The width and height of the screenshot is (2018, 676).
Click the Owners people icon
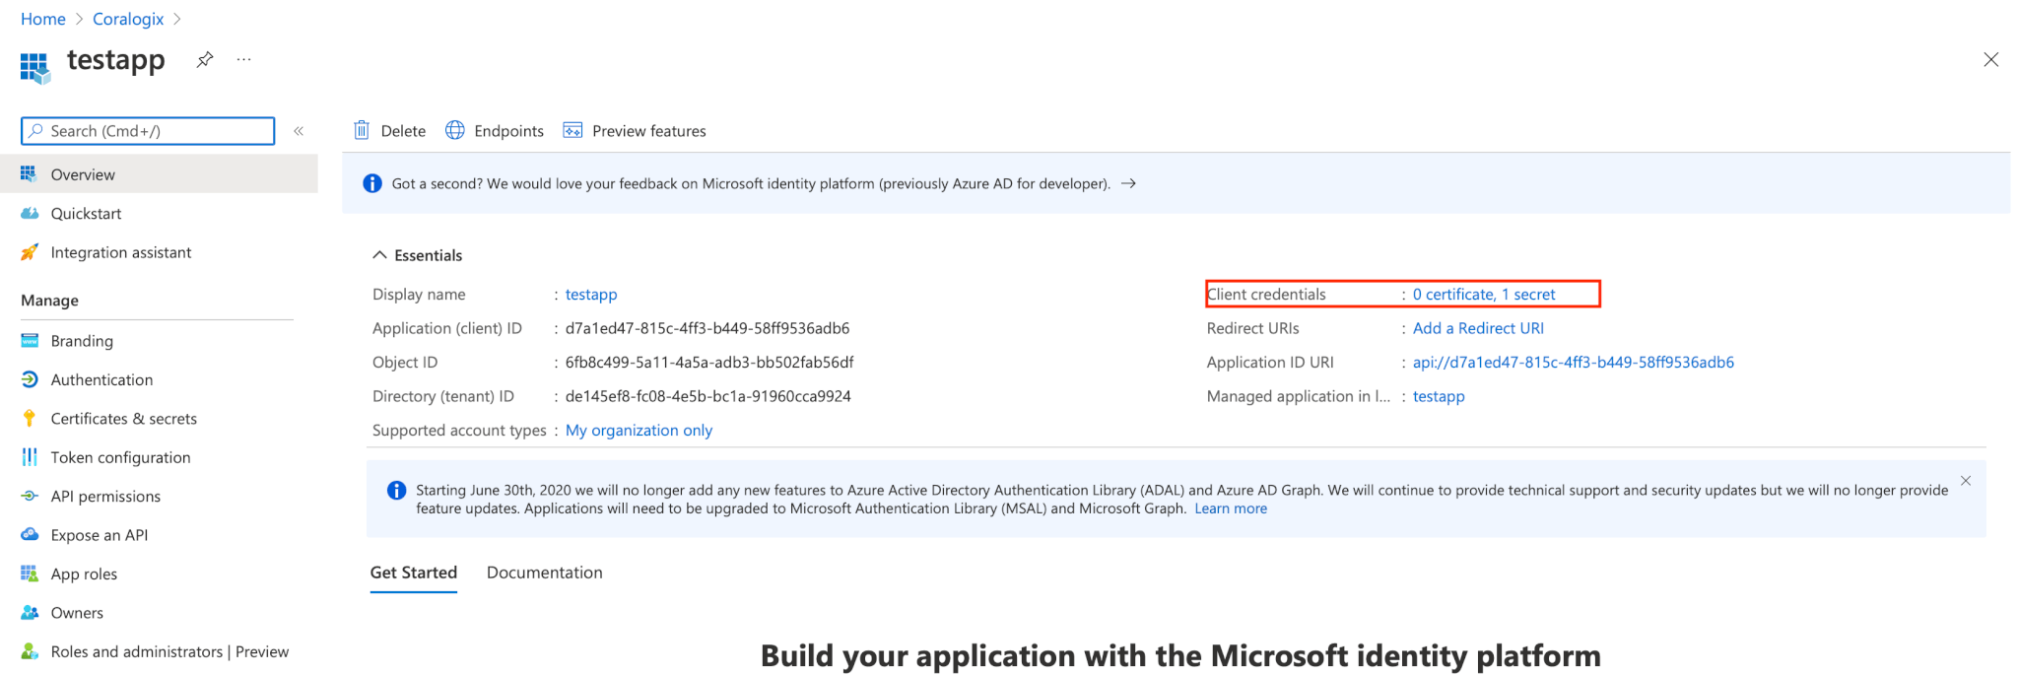click(x=30, y=613)
